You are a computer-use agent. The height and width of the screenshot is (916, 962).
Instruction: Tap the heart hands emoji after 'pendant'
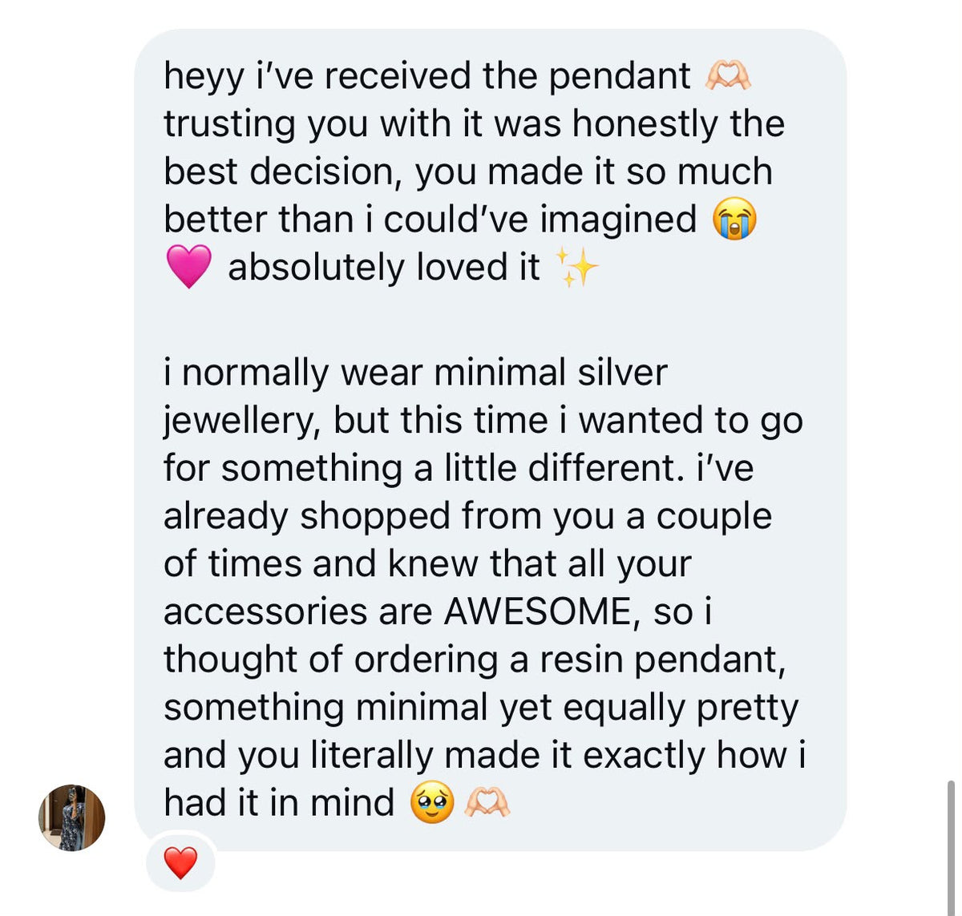click(x=727, y=77)
